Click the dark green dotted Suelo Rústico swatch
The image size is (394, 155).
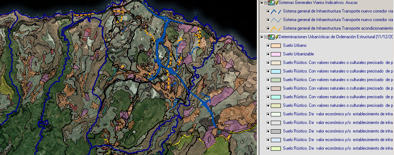coord(276,80)
